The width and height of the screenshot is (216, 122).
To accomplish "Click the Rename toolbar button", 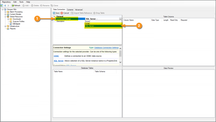I will pyautogui.click(x=45, y=5).
